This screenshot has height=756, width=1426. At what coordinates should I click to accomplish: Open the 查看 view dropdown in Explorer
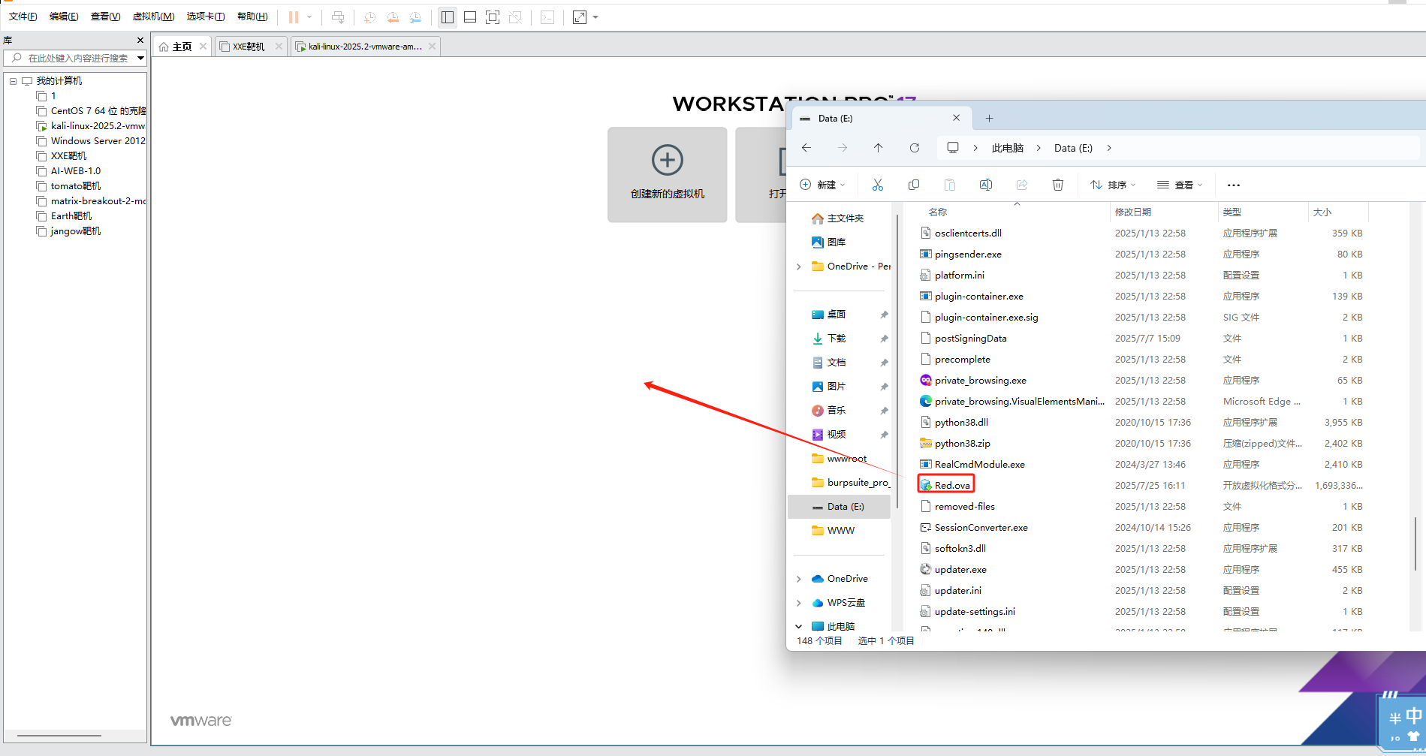tap(1180, 185)
